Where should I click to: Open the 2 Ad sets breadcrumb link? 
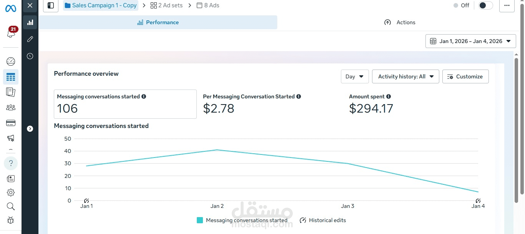coord(166,5)
